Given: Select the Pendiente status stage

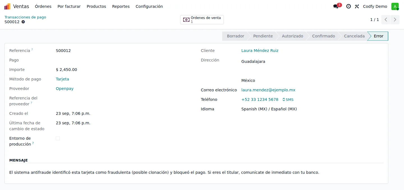Looking at the screenshot, I should click(263, 36).
